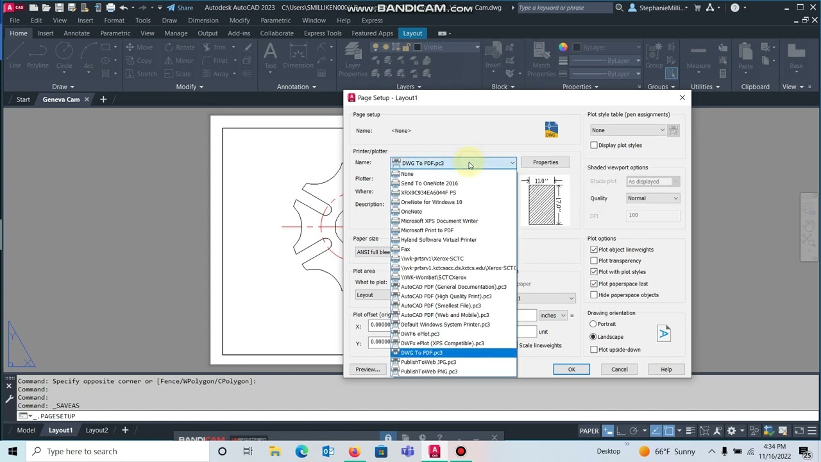Open the Annotate ribbon tab
Image resolution: width=821 pixels, height=462 pixels.
click(x=76, y=33)
